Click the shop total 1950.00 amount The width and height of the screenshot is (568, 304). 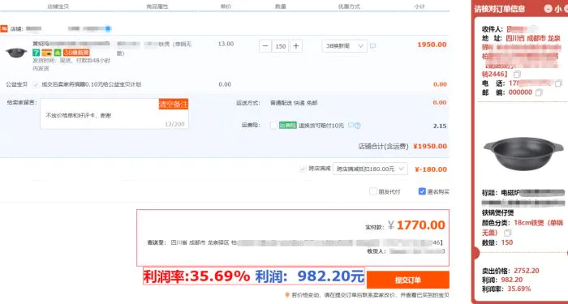pyautogui.click(x=430, y=146)
